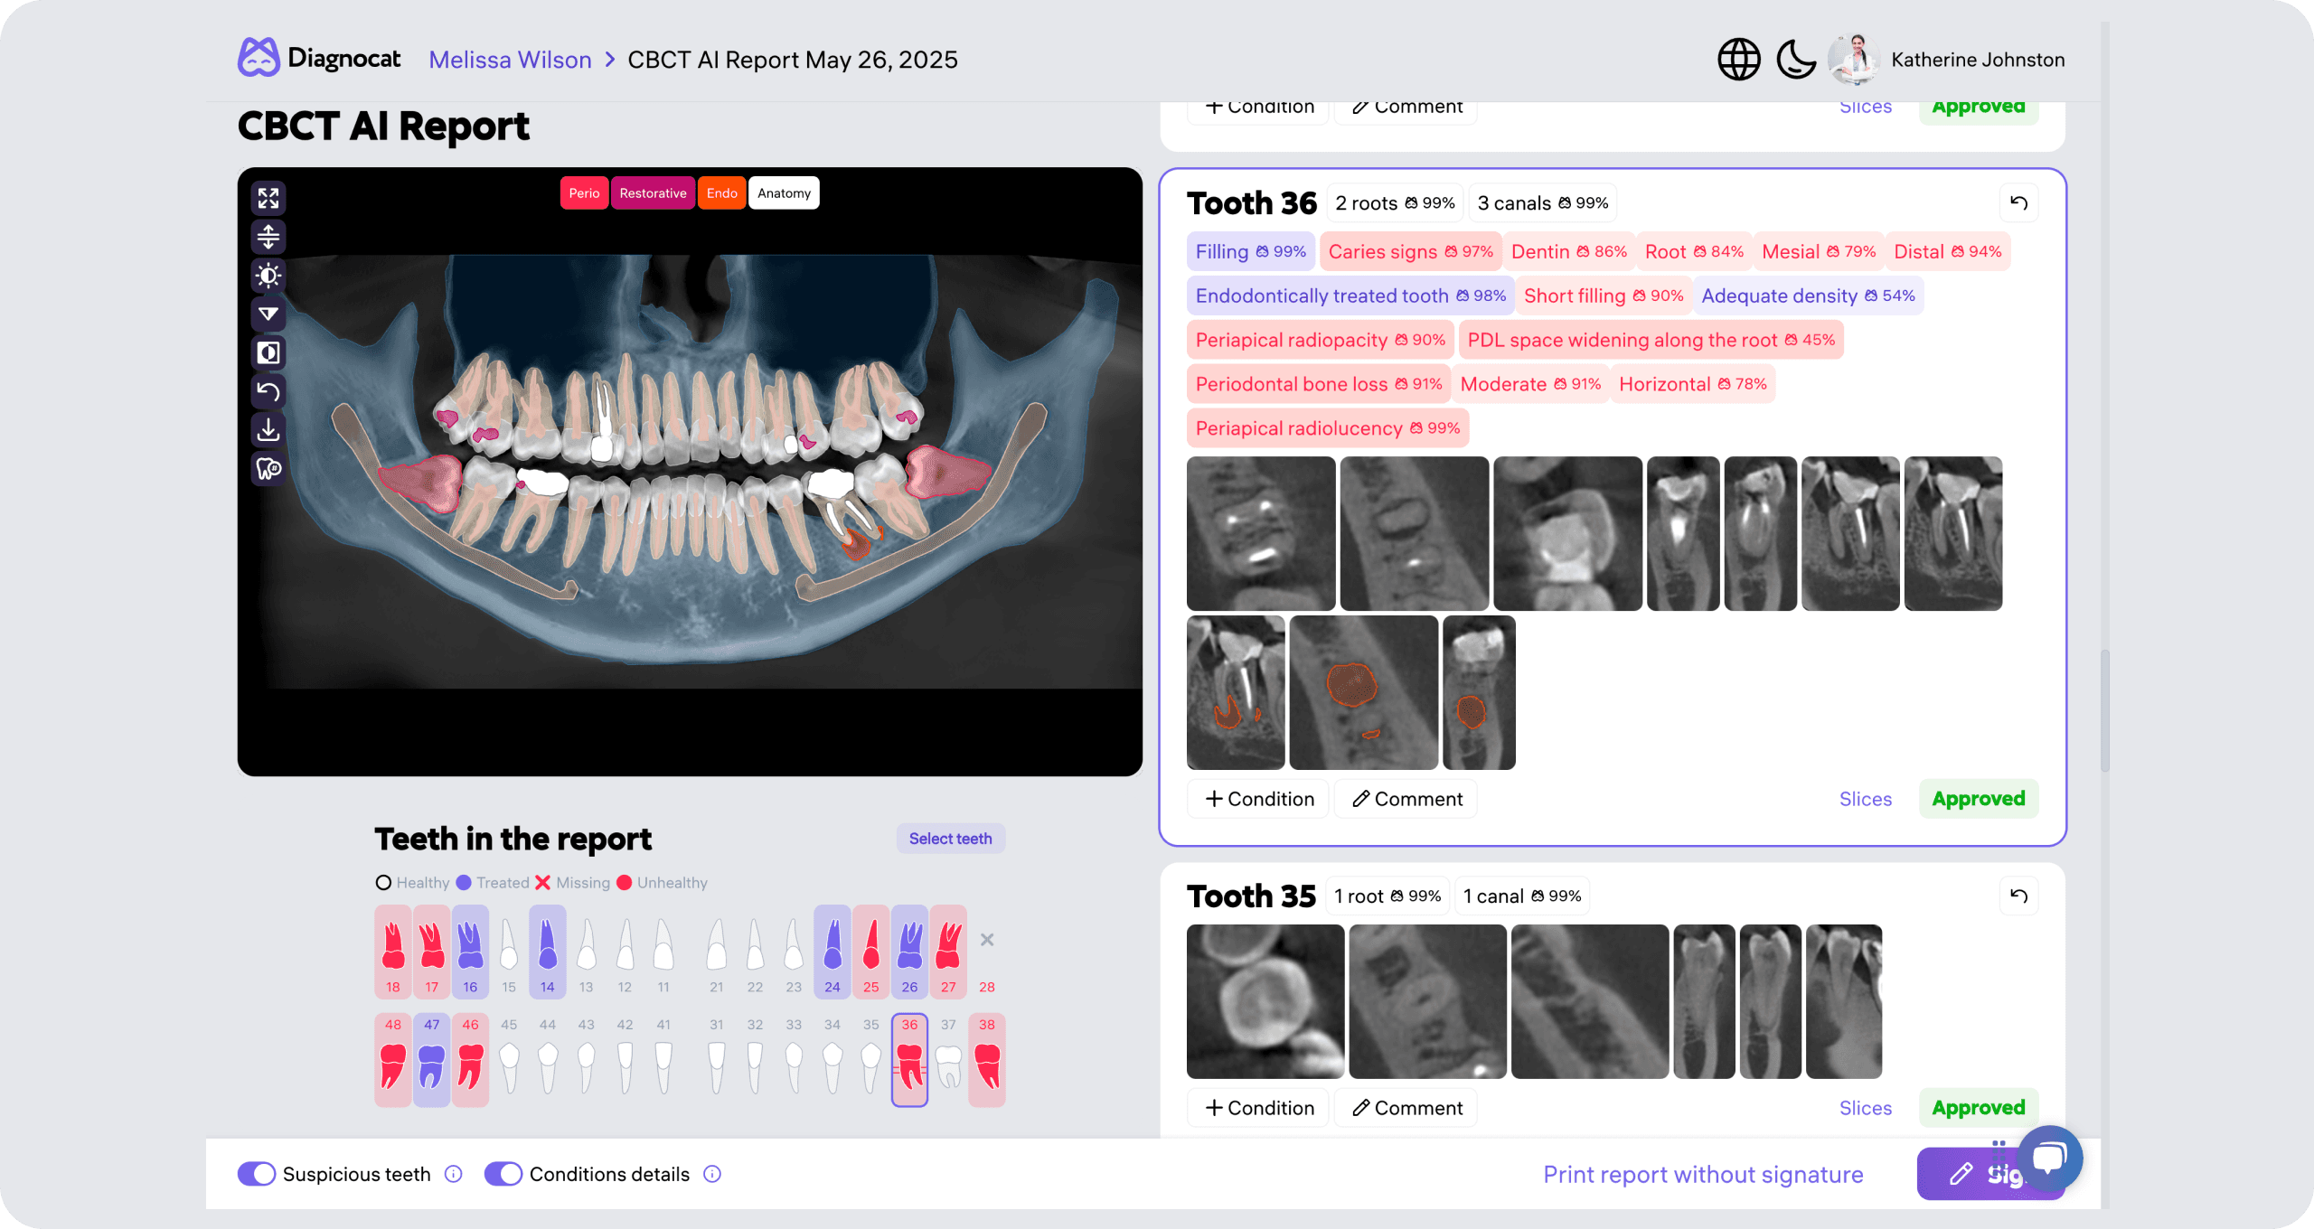The height and width of the screenshot is (1229, 2314).
Task: Click the page vertical scrollbar
Action: point(2105,710)
